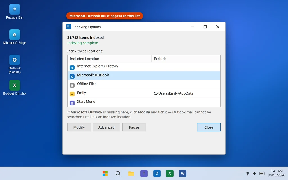Click the Wi-Fi icon in the system tray
288x180 pixels.
point(247,173)
